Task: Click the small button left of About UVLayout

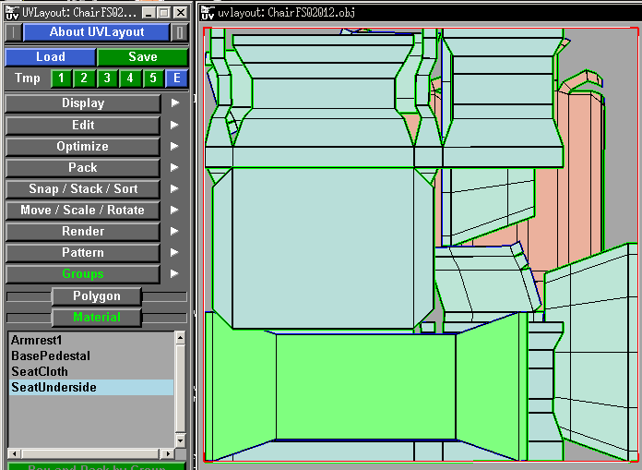Action: click(x=14, y=32)
